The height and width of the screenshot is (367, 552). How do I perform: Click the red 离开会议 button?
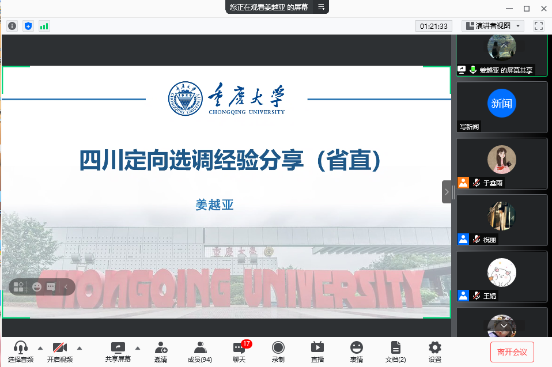[512, 351]
